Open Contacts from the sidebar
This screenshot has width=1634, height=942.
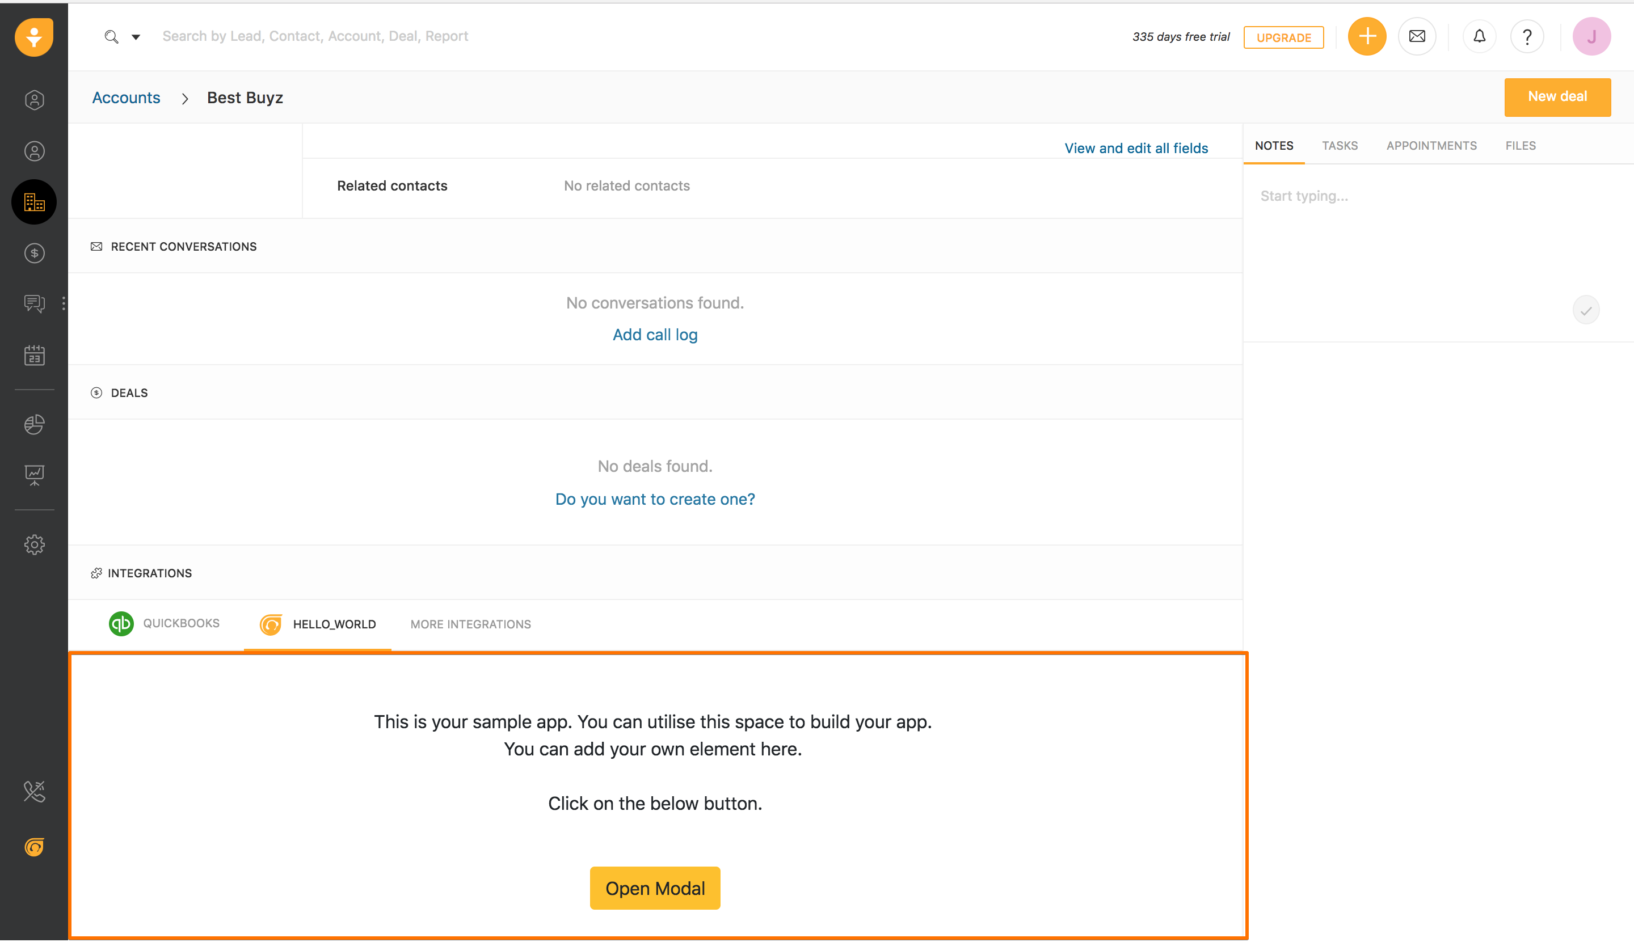coord(34,151)
